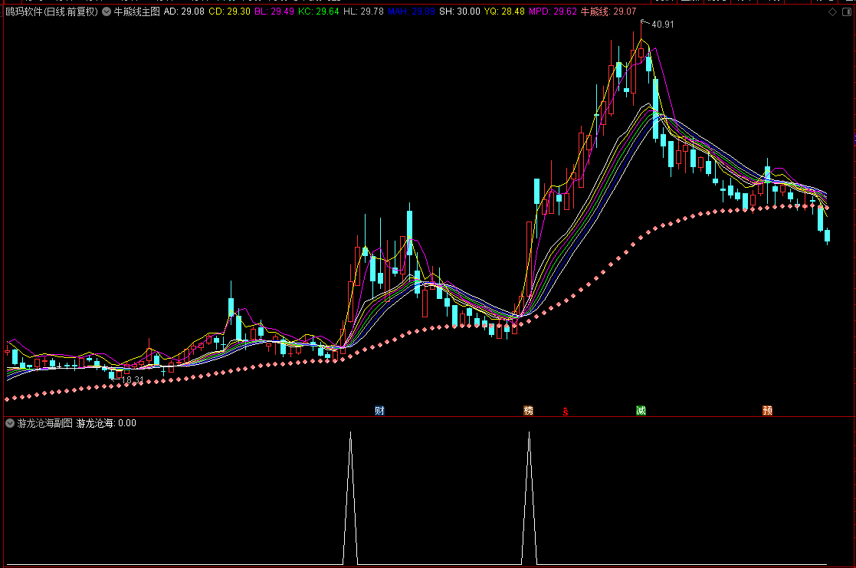This screenshot has width=856, height=568.
Task: Click the 40.91 high price label
Action: (662, 25)
